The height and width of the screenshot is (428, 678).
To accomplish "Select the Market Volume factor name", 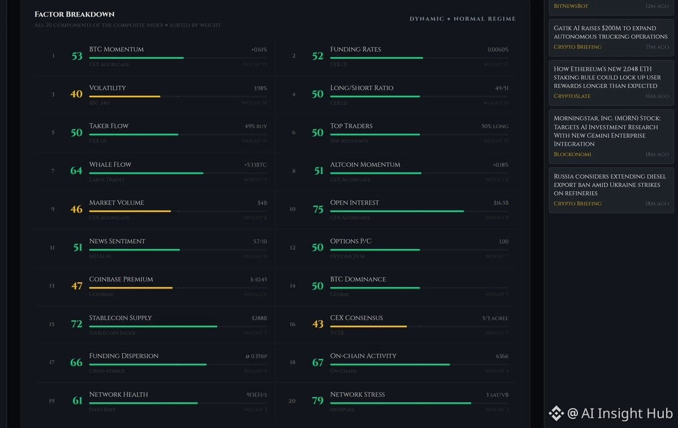I will (116, 202).
